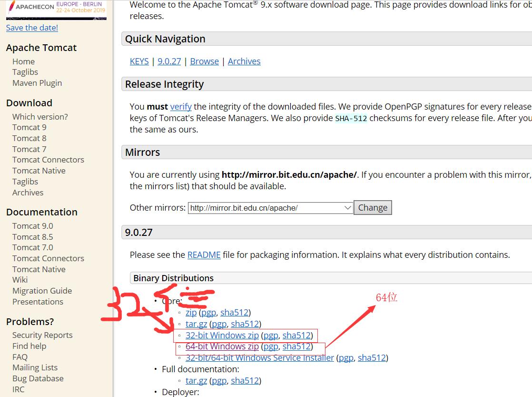Open pgp for Windows Service Installer
This screenshot has height=397, width=532.
click(346, 357)
